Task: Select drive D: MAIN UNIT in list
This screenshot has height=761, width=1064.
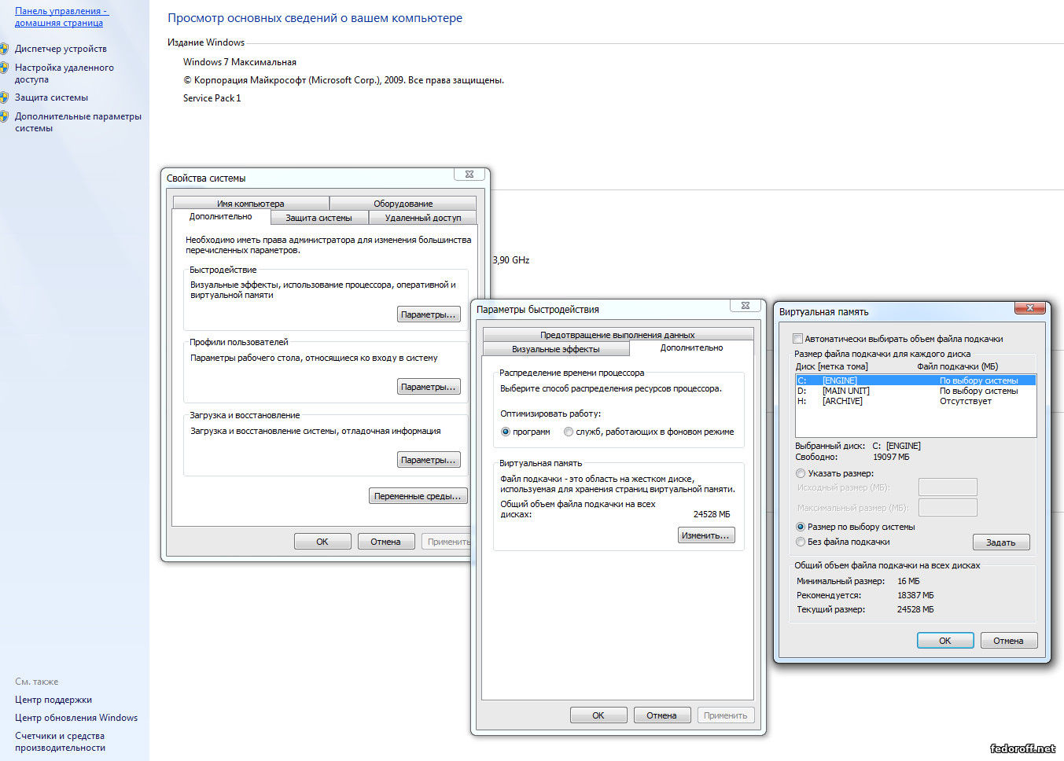Action: coord(845,391)
